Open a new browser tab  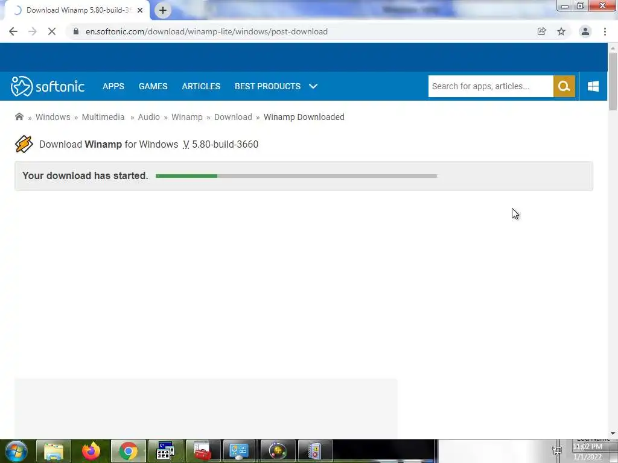click(x=163, y=10)
